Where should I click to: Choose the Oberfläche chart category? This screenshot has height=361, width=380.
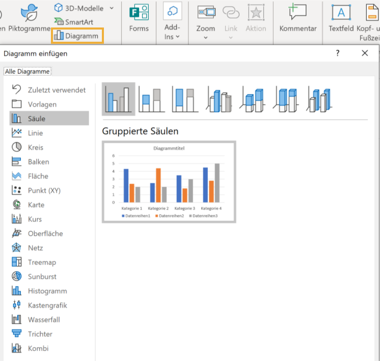[49, 233]
